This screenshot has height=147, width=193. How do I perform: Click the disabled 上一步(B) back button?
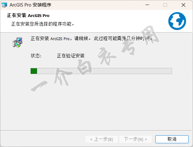coord(102,139)
